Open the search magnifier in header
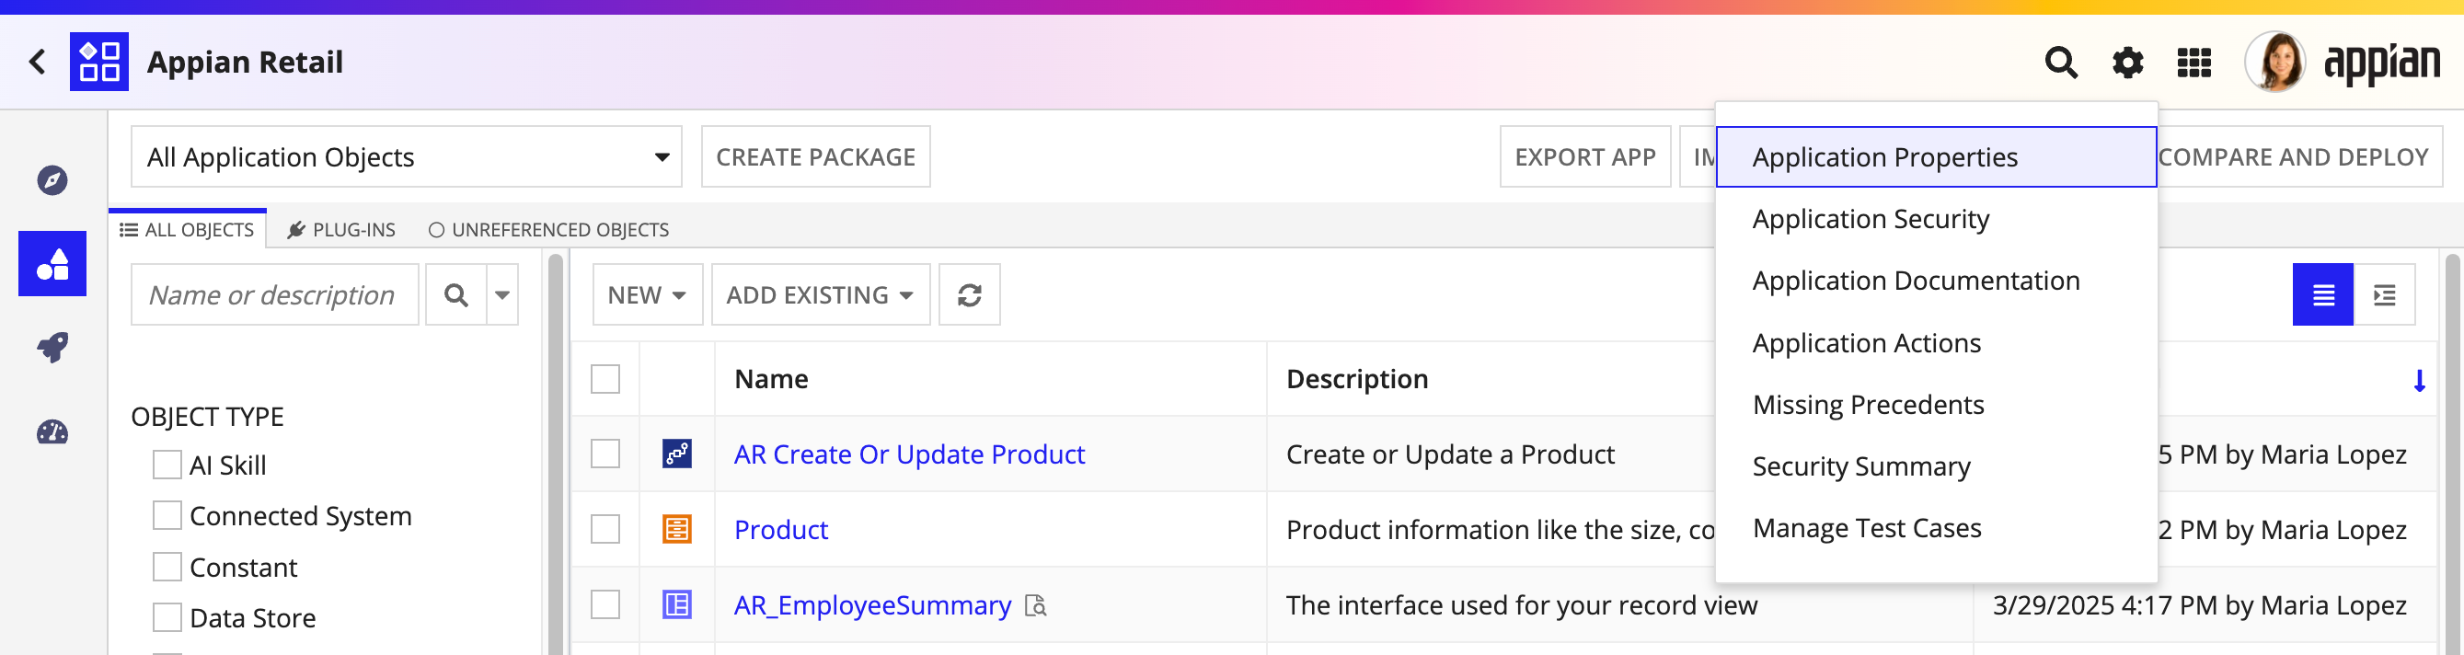This screenshot has height=655, width=2464. tap(2060, 63)
